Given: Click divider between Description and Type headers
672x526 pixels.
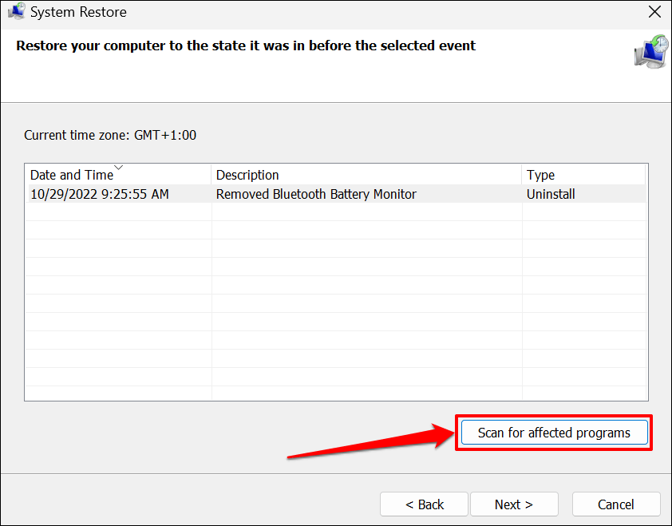Looking at the screenshot, I should [x=522, y=175].
